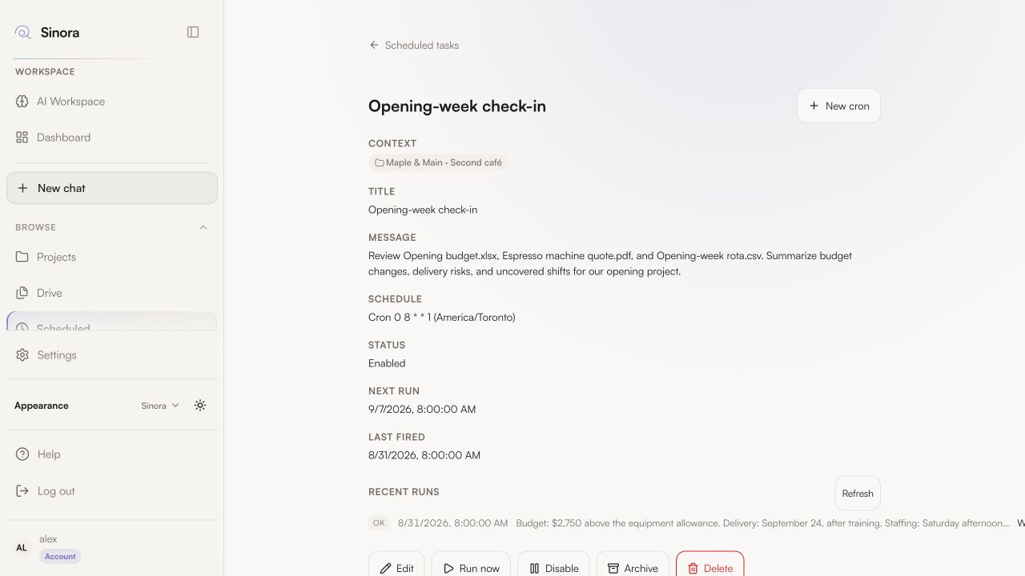The height and width of the screenshot is (576, 1025).
Task: Collapse the Browse section chevron
Action: click(x=203, y=227)
